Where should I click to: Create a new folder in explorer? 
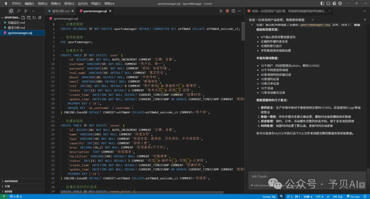(x=29, y=18)
